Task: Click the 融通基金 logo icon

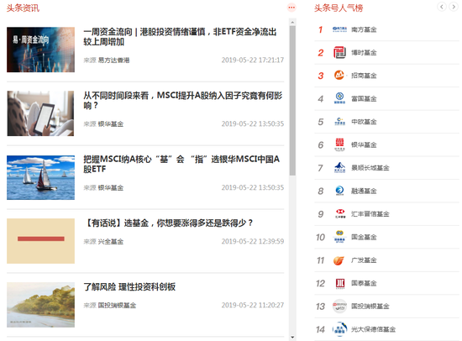Action: pyautogui.click(x=339, y=191)
